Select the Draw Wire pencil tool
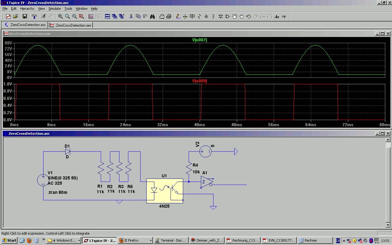Viewport: 392px width, 245px height. 178,17
